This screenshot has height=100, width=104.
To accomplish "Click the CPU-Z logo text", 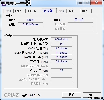I will click(11, 95).
